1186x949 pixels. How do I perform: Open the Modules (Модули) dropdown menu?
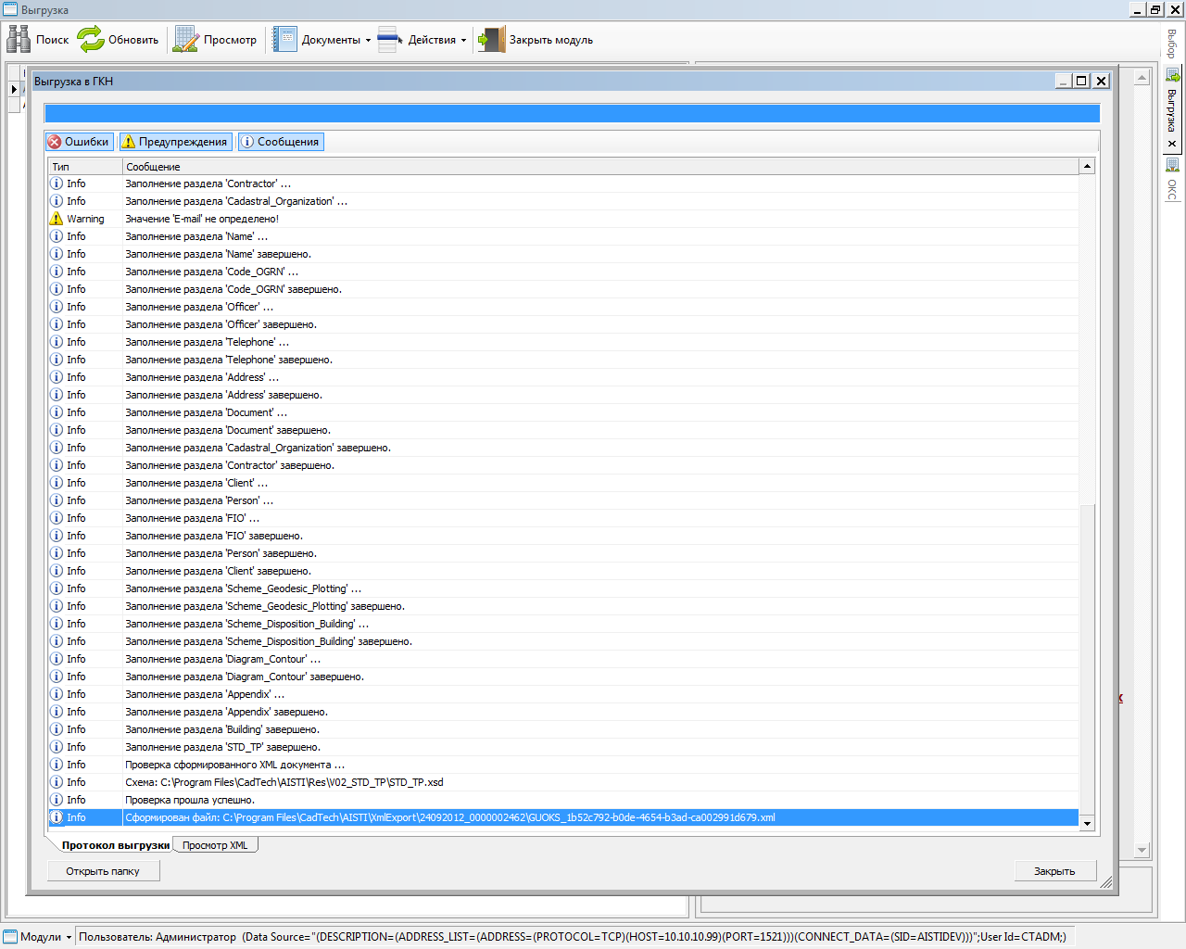(x=39, y=937)
